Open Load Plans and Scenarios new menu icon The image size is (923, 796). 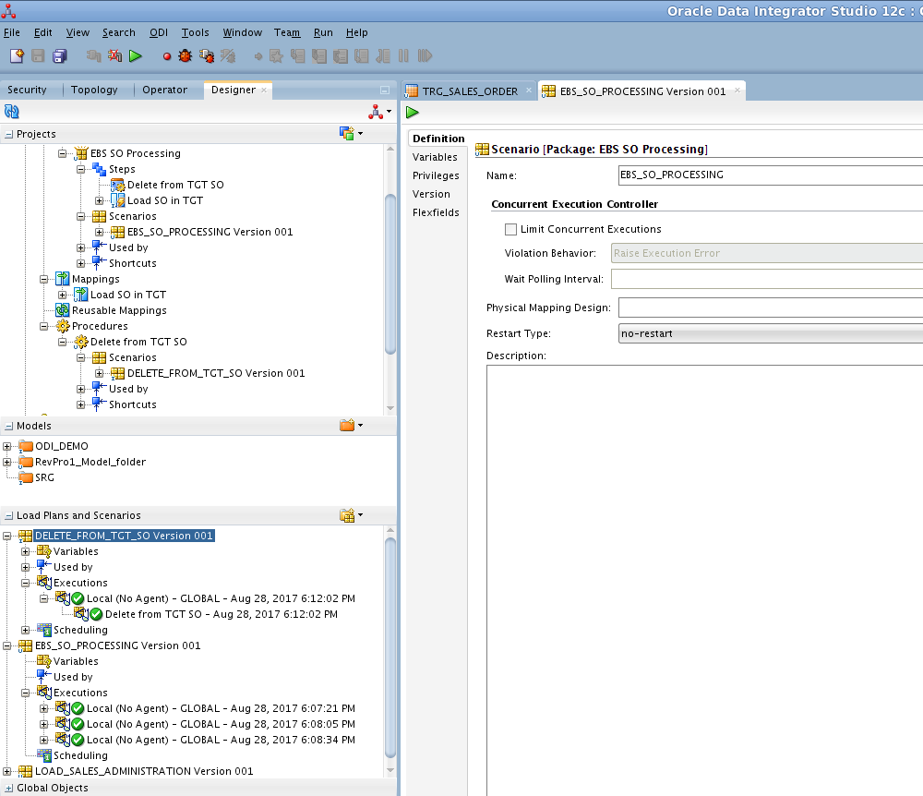tap(351, 515)
